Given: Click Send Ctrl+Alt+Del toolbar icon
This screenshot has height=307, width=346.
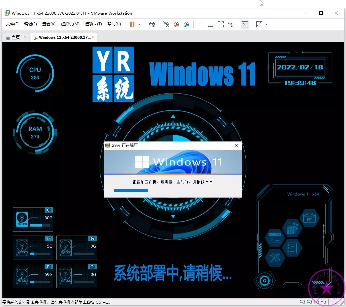Looking at the screenshot, I should 152,24.
